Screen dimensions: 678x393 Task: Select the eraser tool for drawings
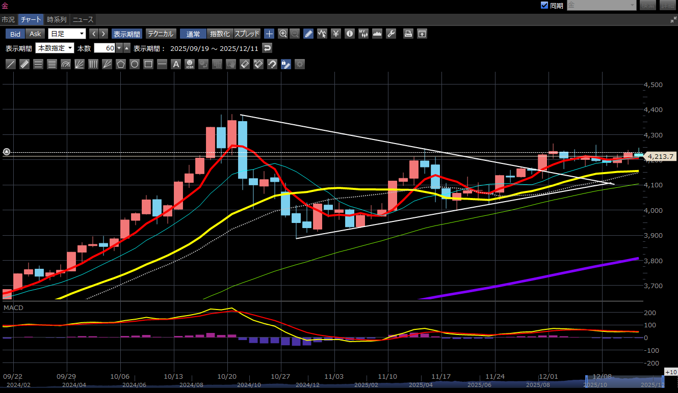pyautogui.click(x=245, y=64)
